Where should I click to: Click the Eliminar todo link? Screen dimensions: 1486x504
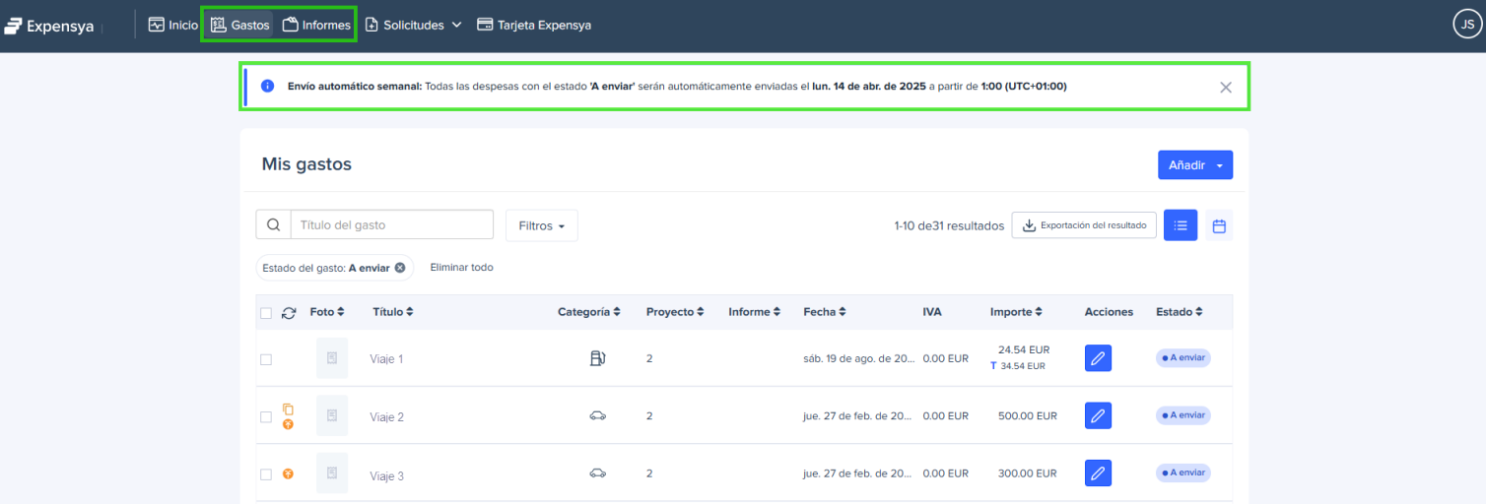[461, 268]
